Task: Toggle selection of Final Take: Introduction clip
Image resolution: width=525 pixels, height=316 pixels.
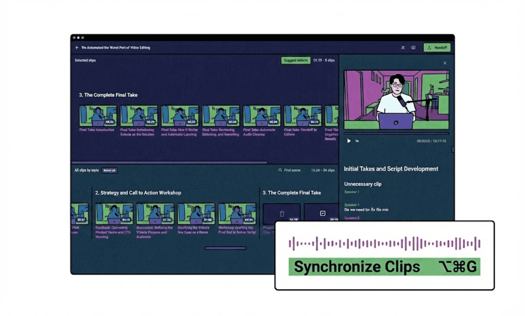Action: (x=98, y=115)
